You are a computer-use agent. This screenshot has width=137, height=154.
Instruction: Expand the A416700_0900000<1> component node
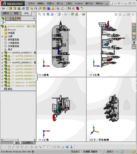(x=2, y=79)
